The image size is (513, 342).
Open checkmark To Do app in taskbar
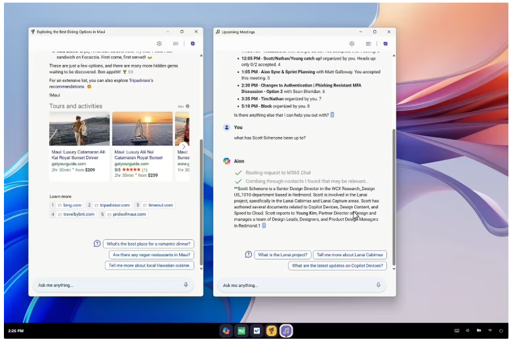click(x=256, y=331)
